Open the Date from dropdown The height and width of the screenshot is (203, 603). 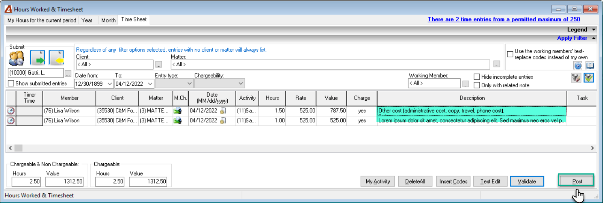coord(110,84)
